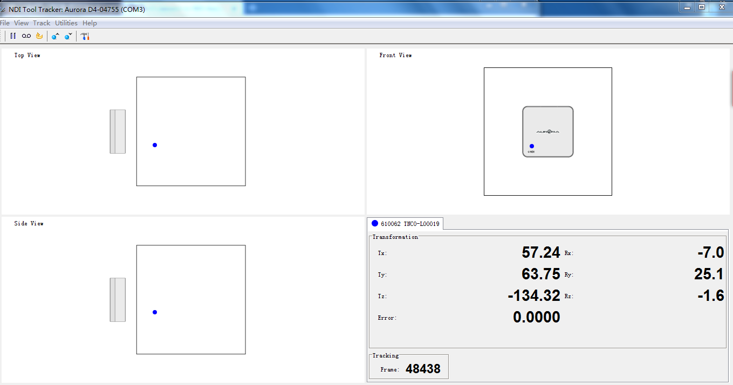Viewport: 733px width, 385px height.
Task: Open the Utilities menu
Action: (x=66, y=23)
